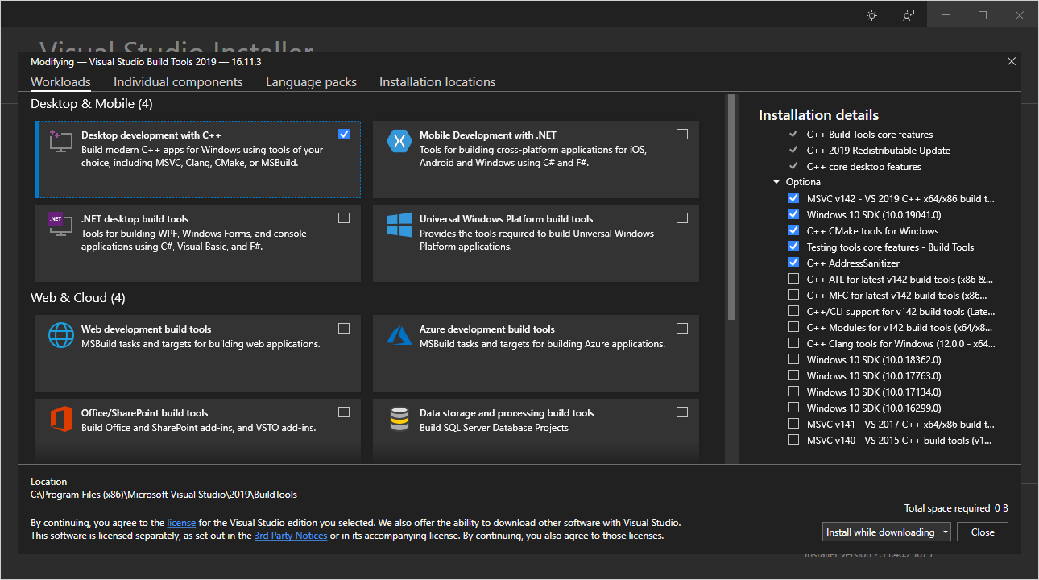Uncheck the C++ AddressSanitizer option
This screenshot has width=1039, height=580.
793,263
